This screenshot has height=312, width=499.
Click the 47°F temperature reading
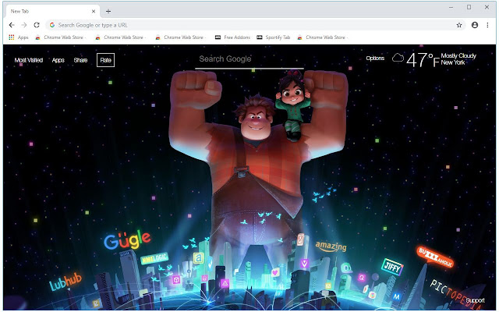coord(423,59)
